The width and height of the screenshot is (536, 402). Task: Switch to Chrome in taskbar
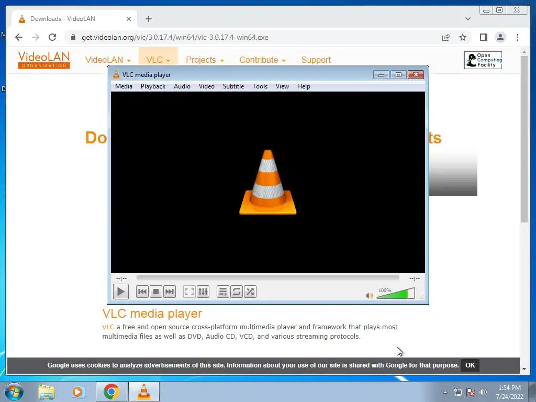(x=111, y=392)
